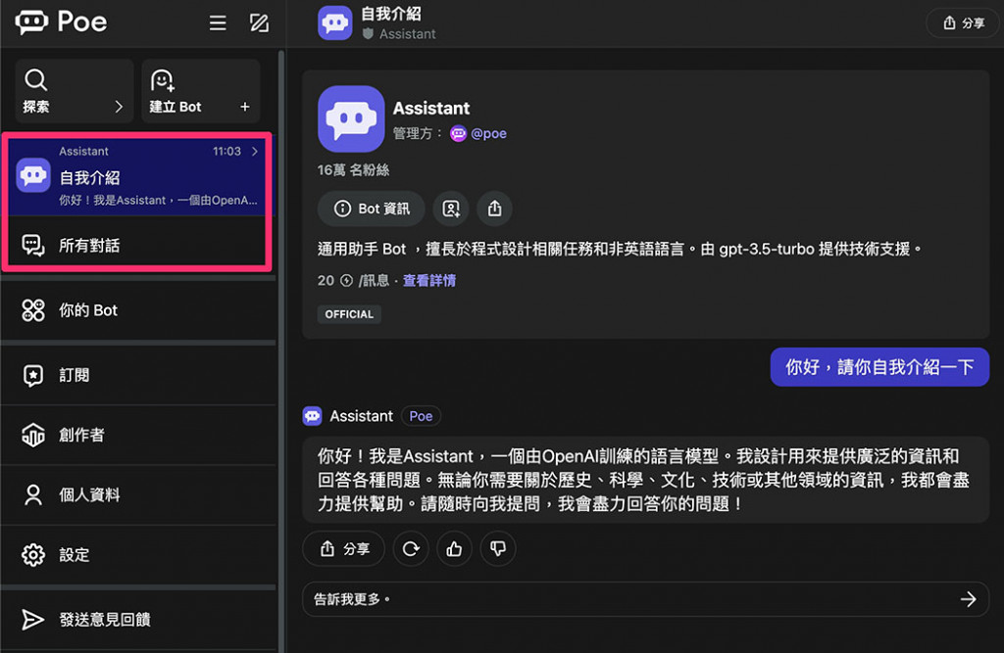Open 所有對話 in the sidebar
This screenshot has height=653, width=1004.
click(x=137, y=245)
